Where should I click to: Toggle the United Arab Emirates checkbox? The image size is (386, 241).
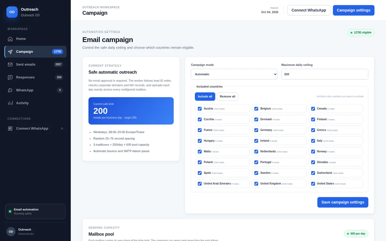point(200,183)
